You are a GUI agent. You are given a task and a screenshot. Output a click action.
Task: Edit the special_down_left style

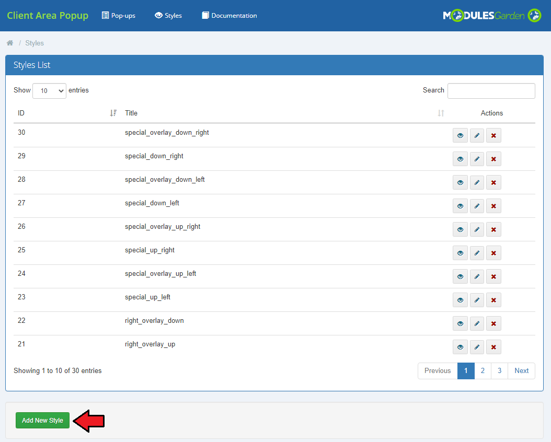point(477,206)
